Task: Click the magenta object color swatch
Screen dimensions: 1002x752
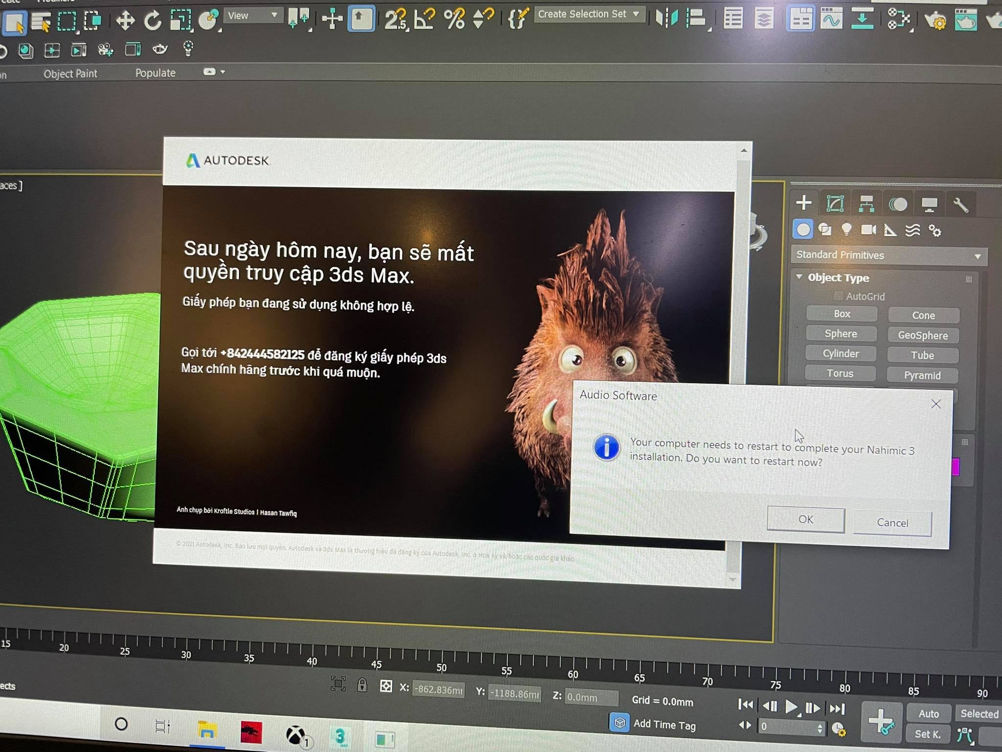Action: [x=956, y=467]
